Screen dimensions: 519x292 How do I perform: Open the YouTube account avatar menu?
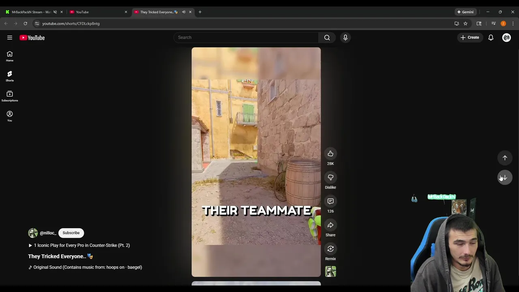click(x=506, y=38)
